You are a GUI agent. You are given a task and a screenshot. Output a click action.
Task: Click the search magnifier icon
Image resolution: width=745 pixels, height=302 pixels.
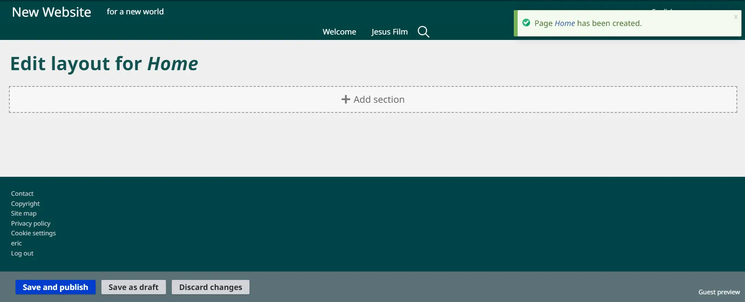click(423, 32)
